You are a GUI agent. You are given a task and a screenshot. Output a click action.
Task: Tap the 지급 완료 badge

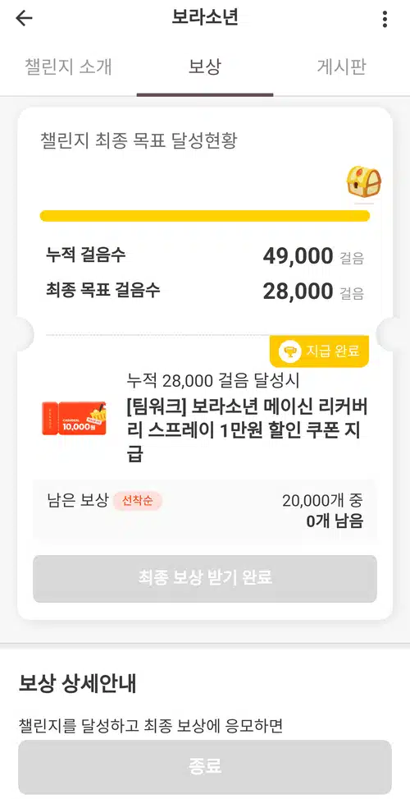(319, 351)
